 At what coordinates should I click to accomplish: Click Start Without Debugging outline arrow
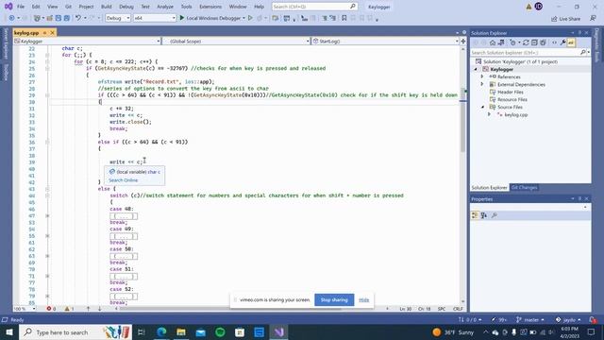tap(250, 18)
